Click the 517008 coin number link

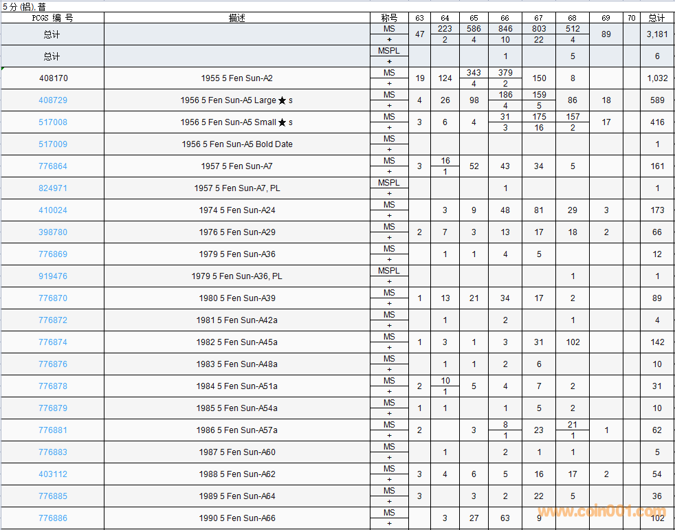point(53,122)
